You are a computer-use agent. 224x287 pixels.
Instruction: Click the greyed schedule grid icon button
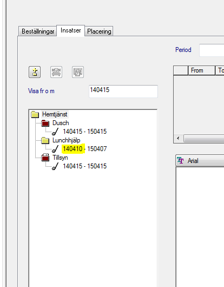(x=78, y=72)
